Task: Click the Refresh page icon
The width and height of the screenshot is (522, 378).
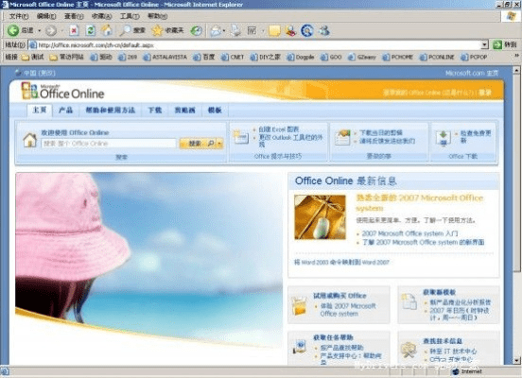Action: (90, 30)
